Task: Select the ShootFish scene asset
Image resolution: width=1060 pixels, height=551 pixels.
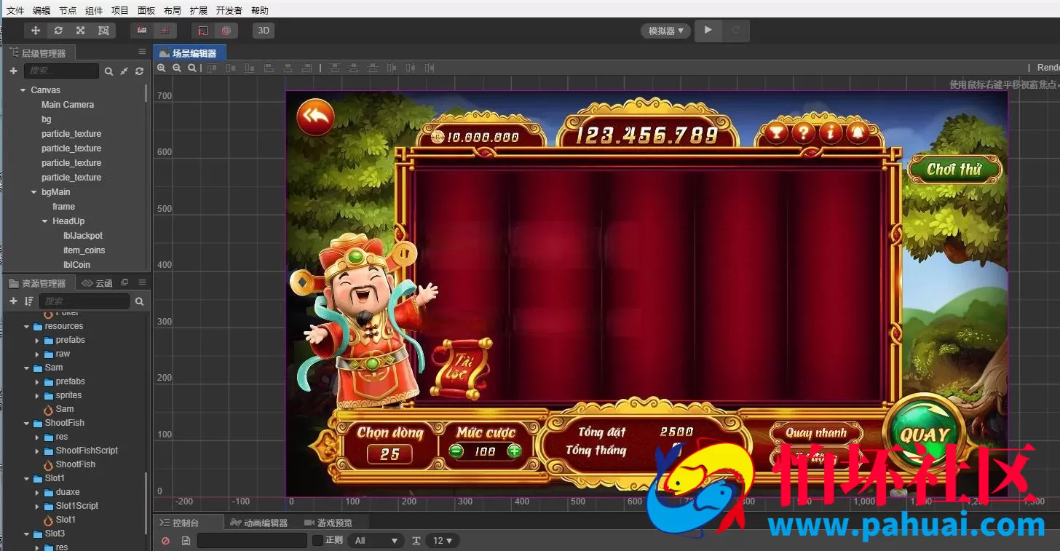Action: pos(76,464)
